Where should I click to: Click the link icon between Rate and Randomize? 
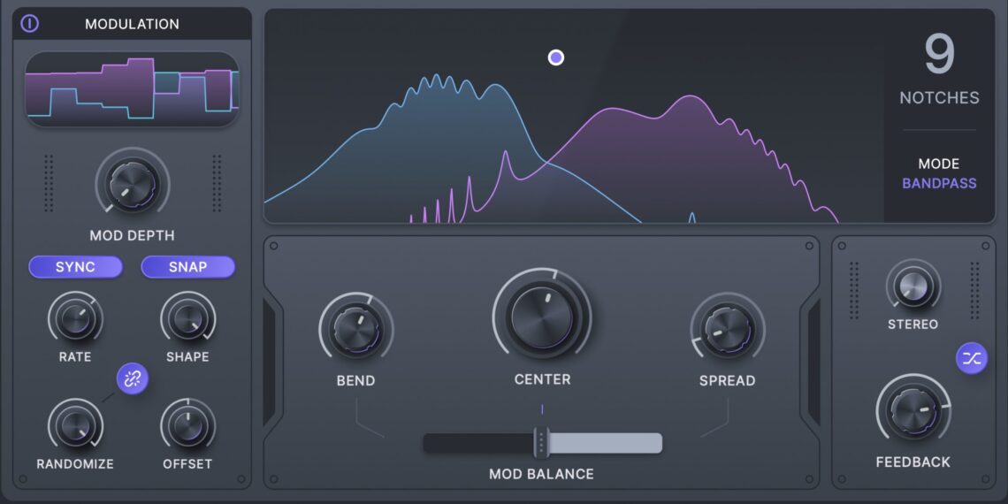(x=133, y=379)
